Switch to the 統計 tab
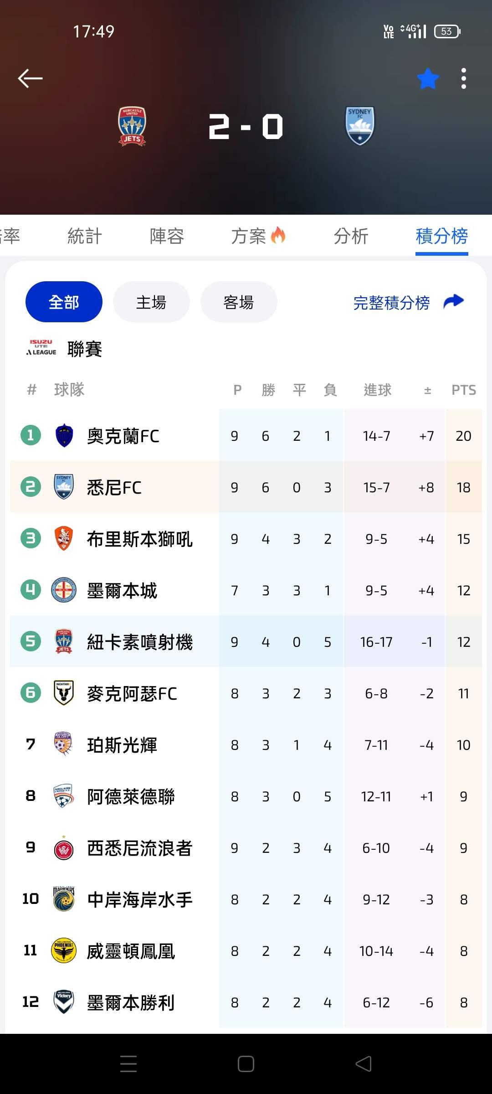Screen dimensions: 492x1094 pos(85,236)
